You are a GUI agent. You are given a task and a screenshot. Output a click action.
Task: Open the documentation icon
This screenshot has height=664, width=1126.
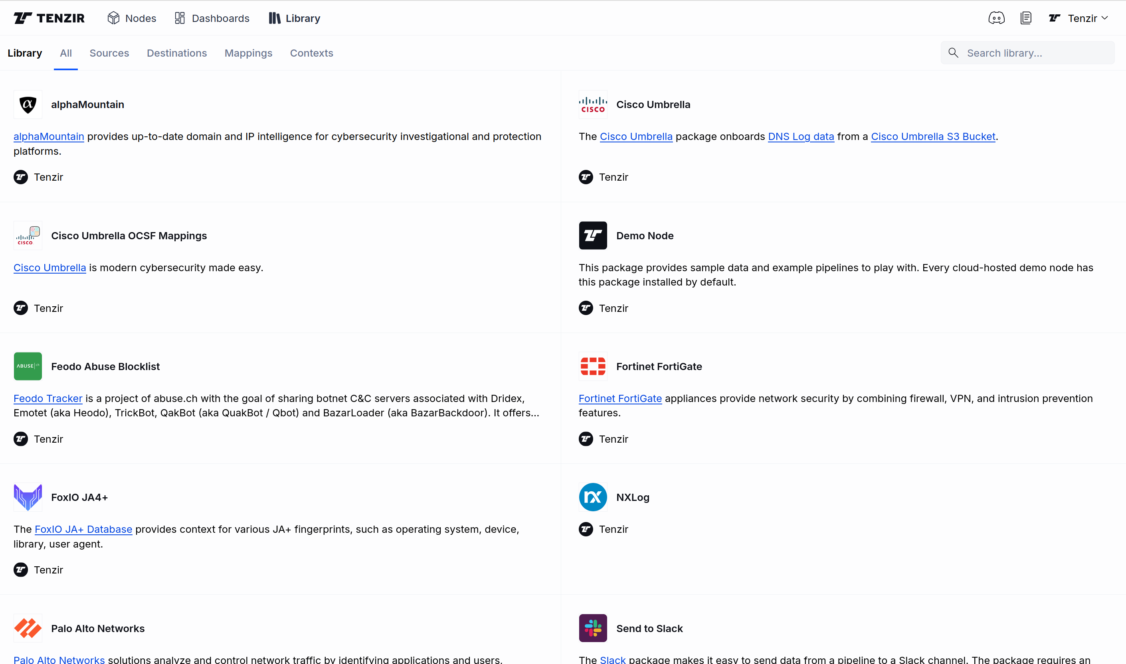pos(1026,18)
